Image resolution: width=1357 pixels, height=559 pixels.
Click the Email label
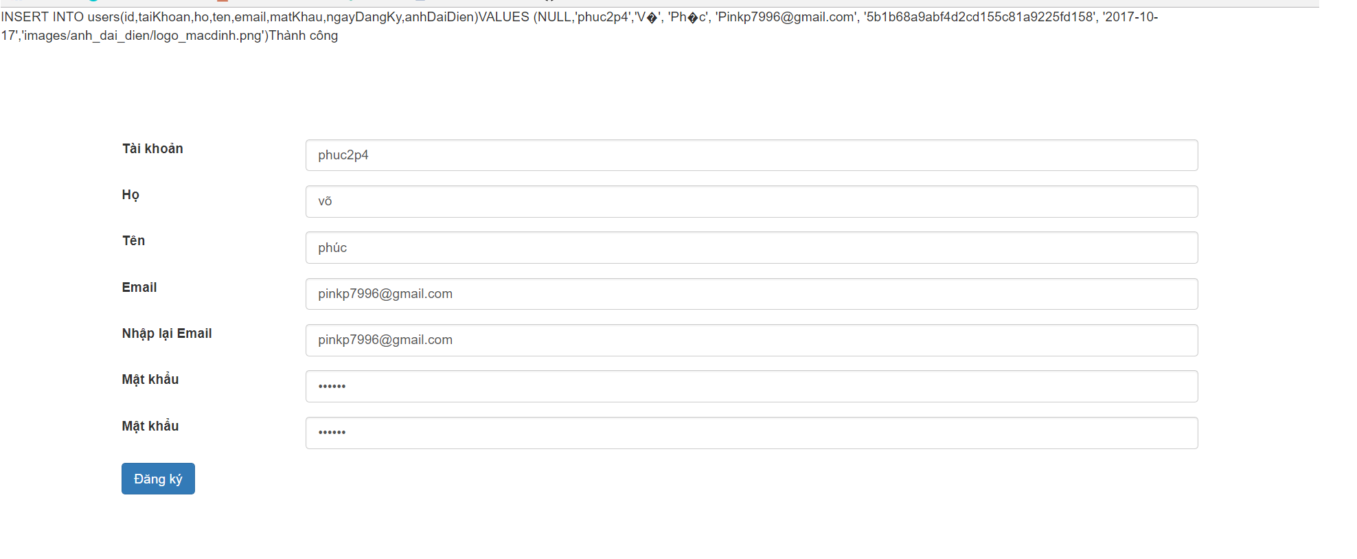(139, 287)
